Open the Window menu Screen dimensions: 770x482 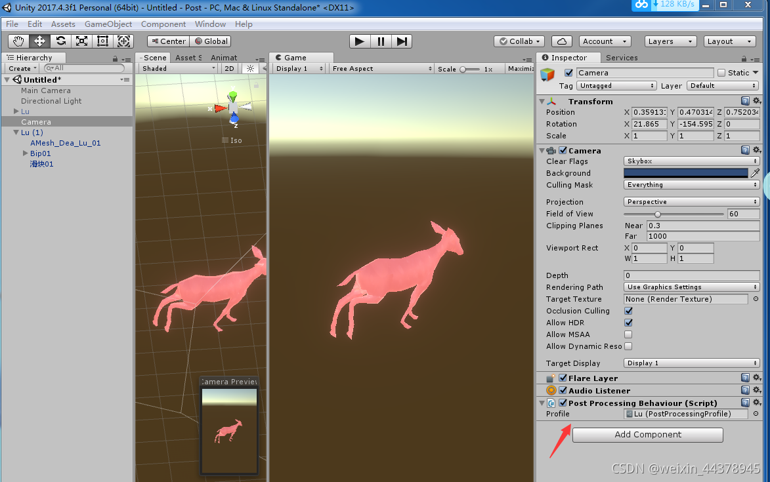click(210, 24)
